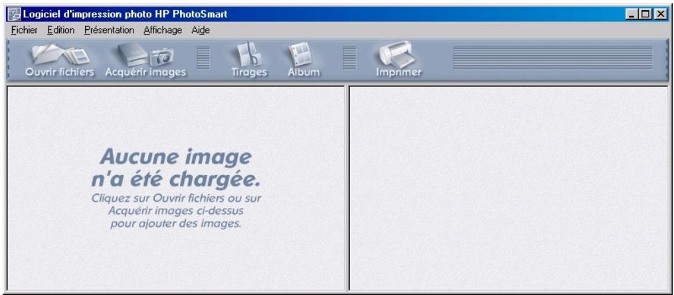Open the Présentation menu

point(109,30)
